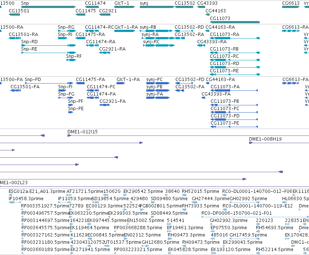Click the IP10458.3prime EST label

coord(26,199)
